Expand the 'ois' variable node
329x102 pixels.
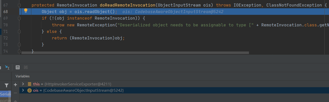pos(23,90)
